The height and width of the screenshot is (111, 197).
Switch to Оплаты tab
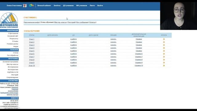(x=92, y=22)
